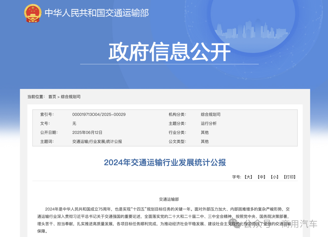
Task: Select keyword 行业发展 in 主题词 row
Action: [x=98, y=141]
